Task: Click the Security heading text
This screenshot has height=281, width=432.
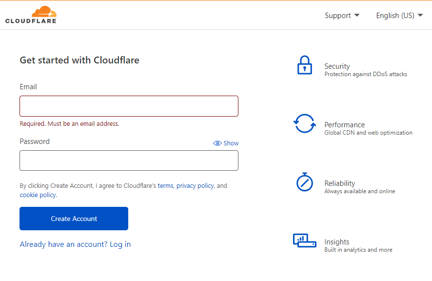Action: tap(337, 66)
